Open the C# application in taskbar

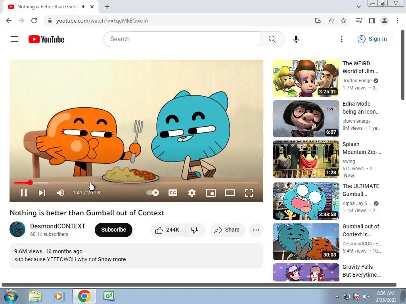click(109, 296)
